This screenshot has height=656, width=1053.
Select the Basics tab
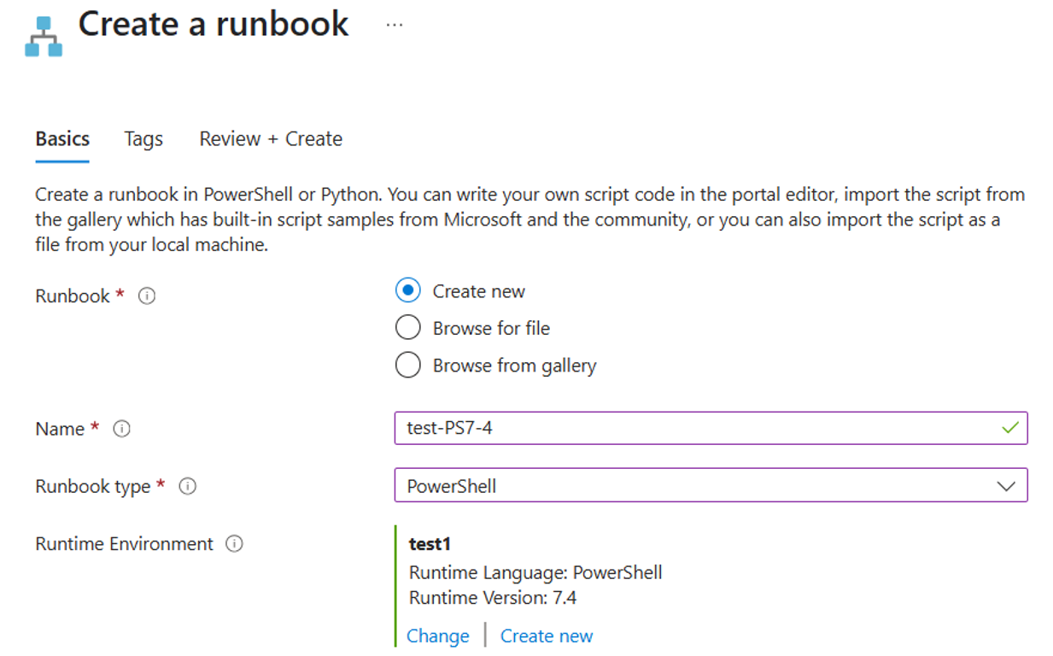click(x=61, y=138)
